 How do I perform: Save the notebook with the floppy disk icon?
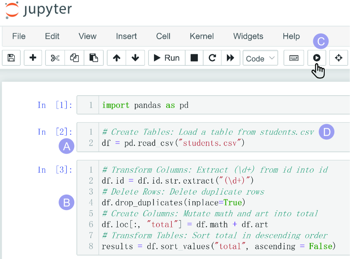click(11, 58)
